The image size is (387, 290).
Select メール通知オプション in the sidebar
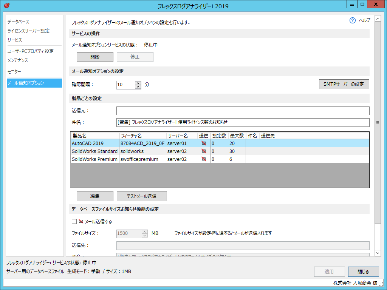(34, 83)
